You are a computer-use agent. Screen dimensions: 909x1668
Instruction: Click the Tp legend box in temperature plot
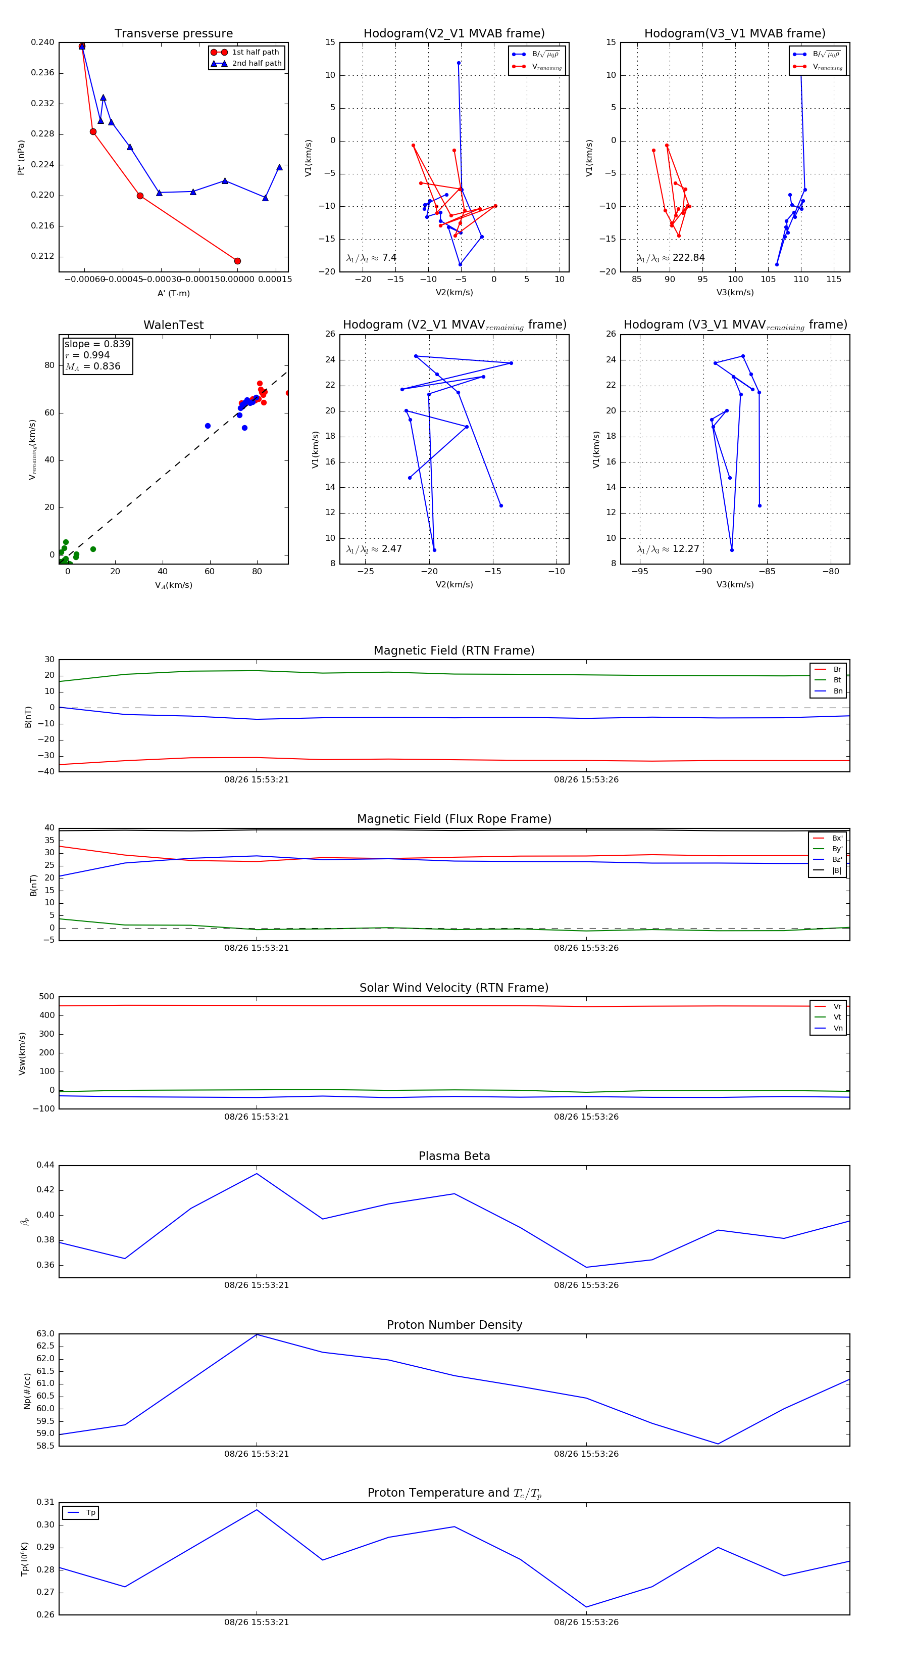pos(81,1513)
